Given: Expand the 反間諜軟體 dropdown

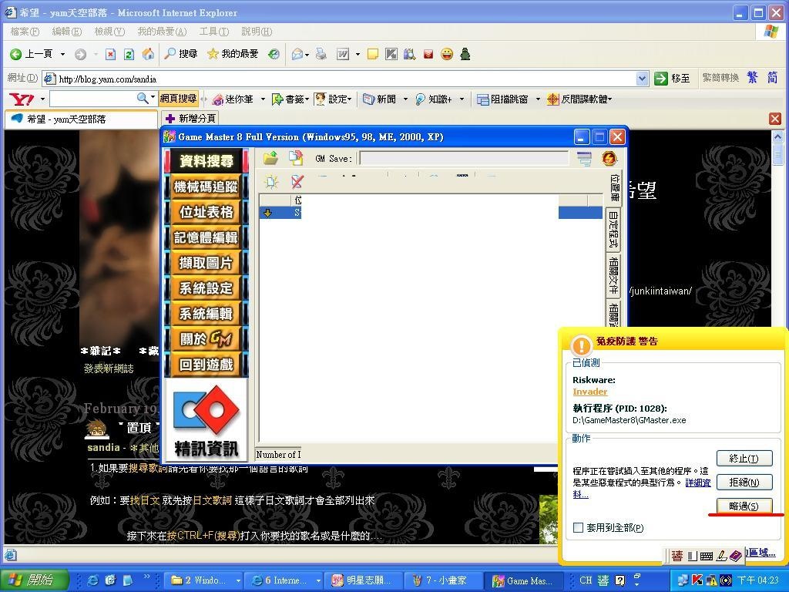Looking at the screenshot, I should click(610, 99).
